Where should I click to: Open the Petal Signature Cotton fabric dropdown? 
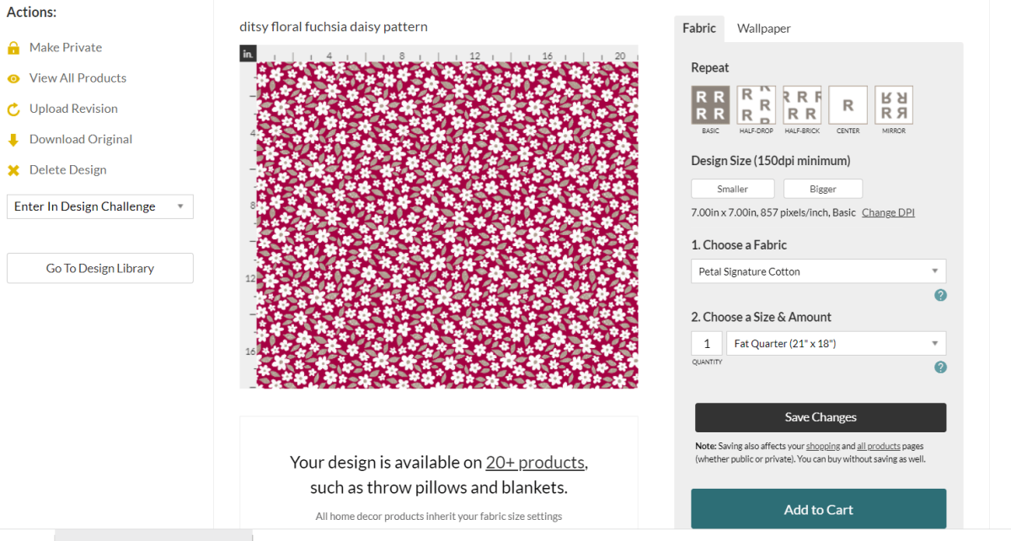(x=818, y=270)
